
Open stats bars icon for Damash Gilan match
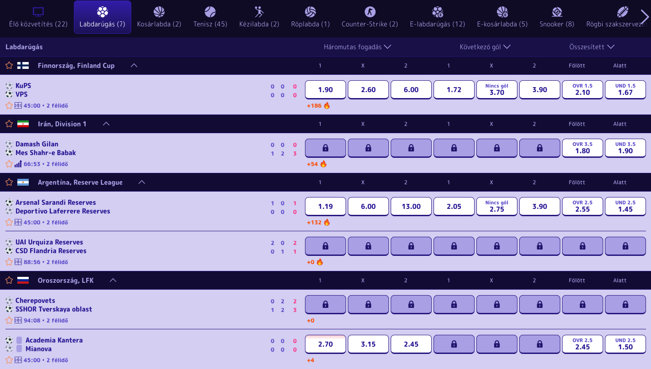[x=18, y=164]
